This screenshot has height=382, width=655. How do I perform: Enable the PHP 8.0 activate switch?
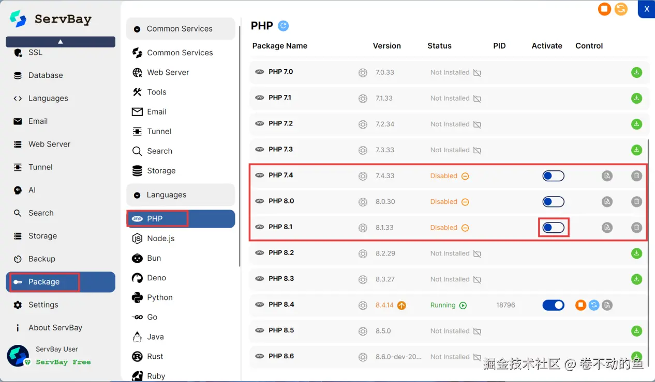point(553,202)
